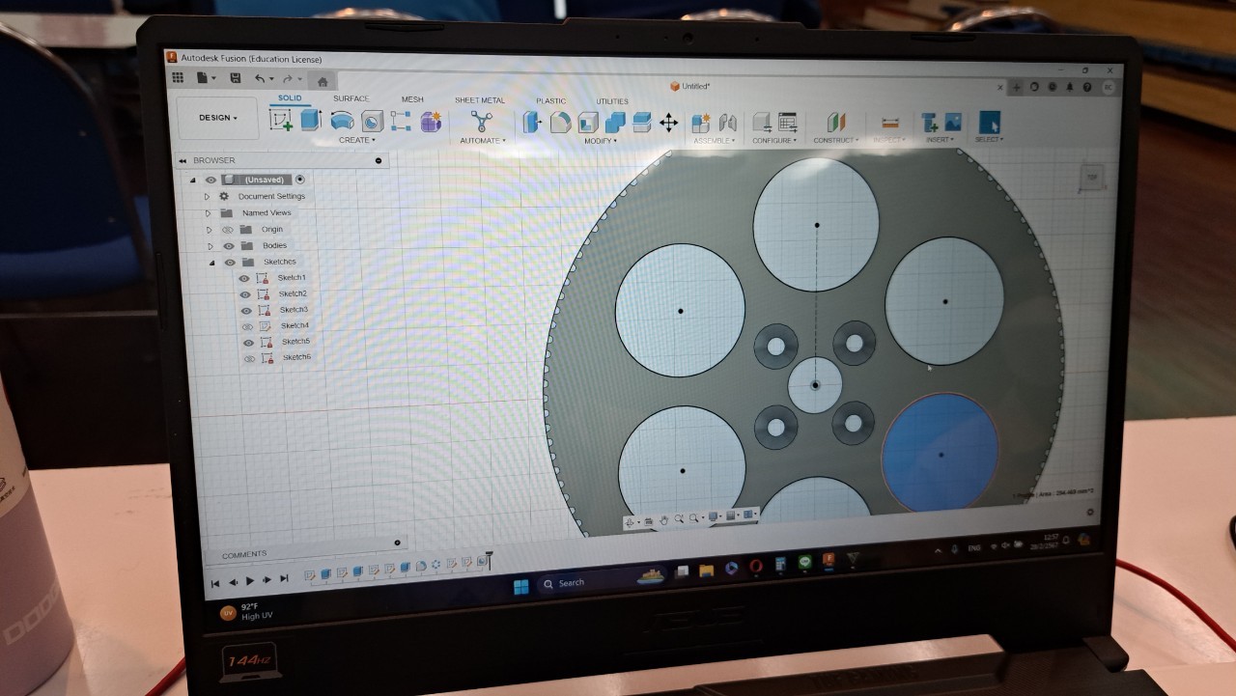This screenshot has width=1236, height=696.
Task: Hide the Bodies folder
Action: [229, 246]
